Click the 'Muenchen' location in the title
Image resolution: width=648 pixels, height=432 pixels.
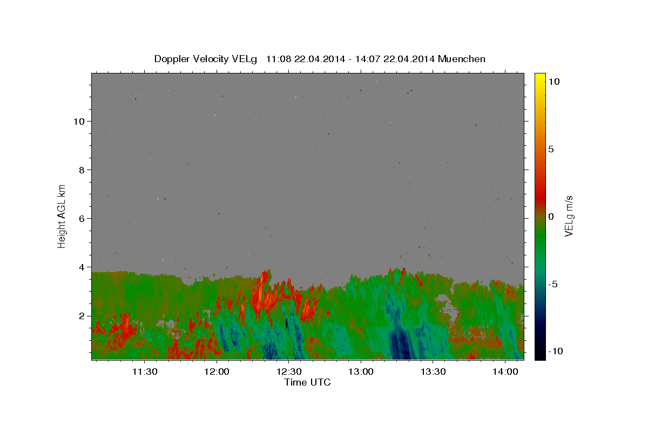(x=462, y=59)
